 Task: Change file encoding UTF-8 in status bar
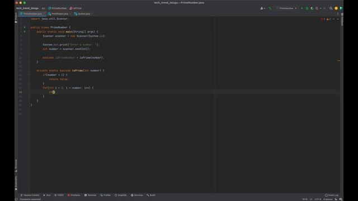(318, 199)
